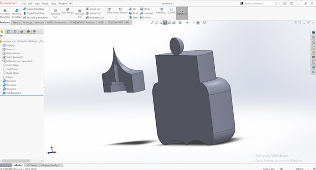Select the Extruded Cut tool
316x170 pixels.
tap(55, 13)
